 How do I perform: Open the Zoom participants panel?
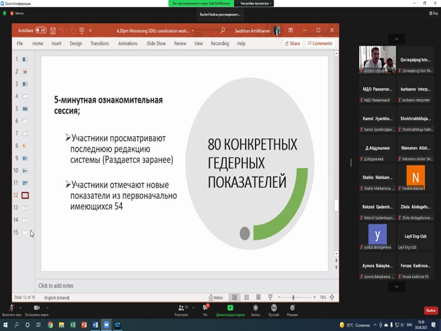(181, 308)
